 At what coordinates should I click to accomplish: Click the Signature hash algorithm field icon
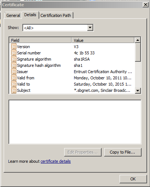pos(14,65)
